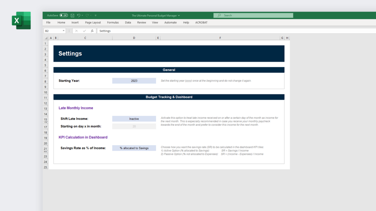This screenshot has width=376, height=211.
Task: Select column C header
Action: coord(85,38)
